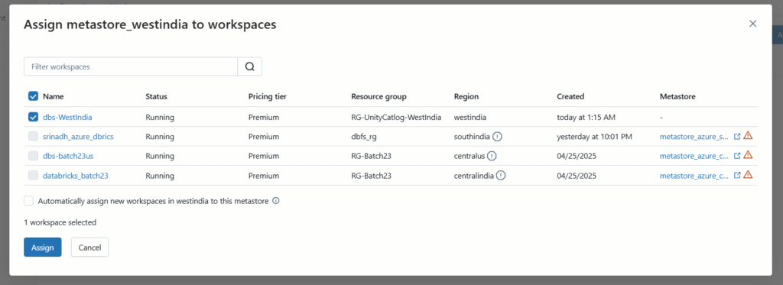This screenshot has height=285, width=783.
Task: Click RG-UnityCatlog-WestIndia resource group cell
Action: (x=396, y=118)
